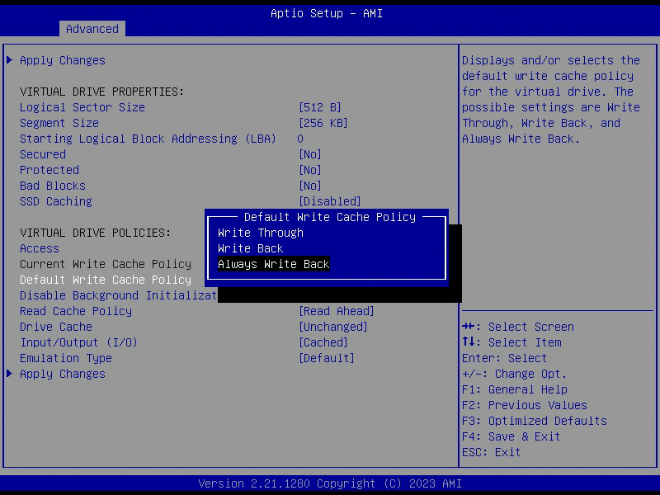This screenshot has height=495, width=660.
Task: Select the Secured label
Action: (x=43, y=154)
